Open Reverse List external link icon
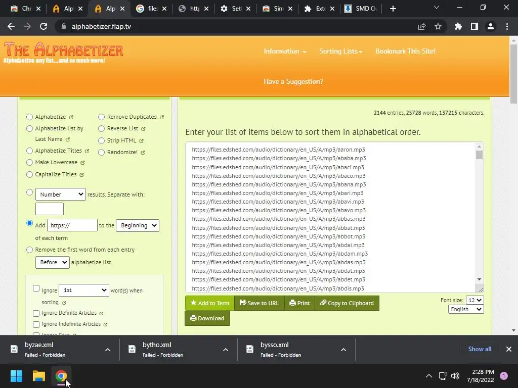The image size is (518, 388). coord(143,129)
